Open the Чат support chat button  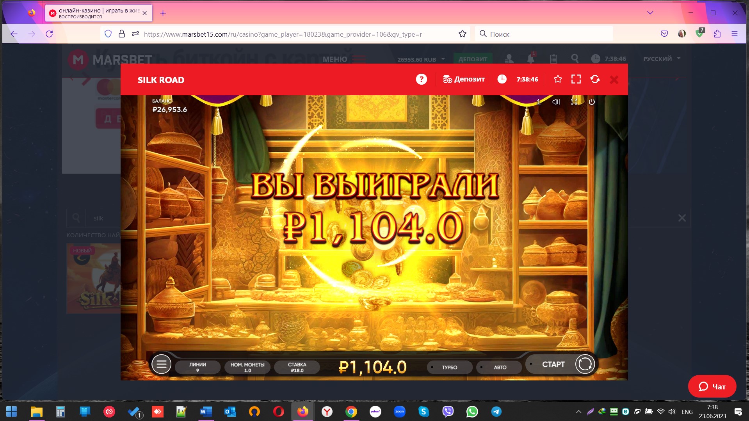712,386
